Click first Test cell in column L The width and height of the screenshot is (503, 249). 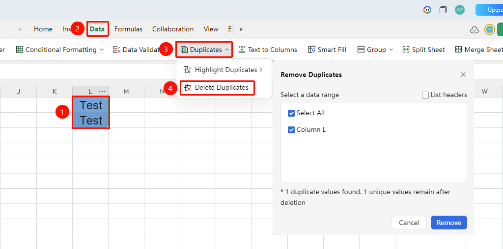[x=91, y=105]
